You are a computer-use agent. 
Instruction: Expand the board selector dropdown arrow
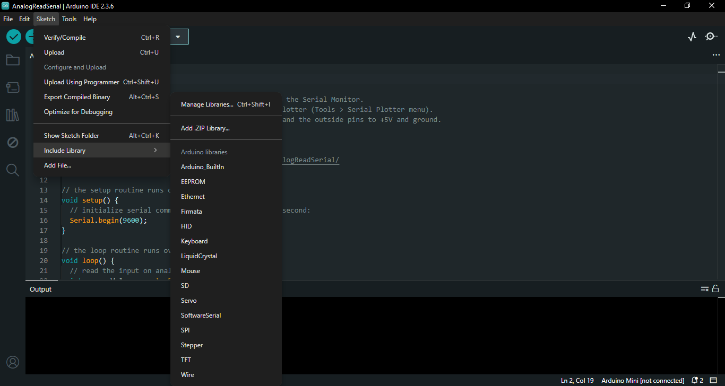pyautogui.click(x=178, y=37)
